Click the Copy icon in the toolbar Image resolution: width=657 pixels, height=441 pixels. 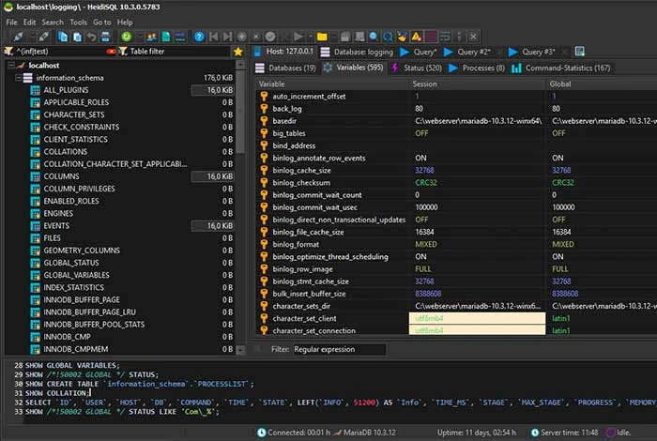point(63,37)
